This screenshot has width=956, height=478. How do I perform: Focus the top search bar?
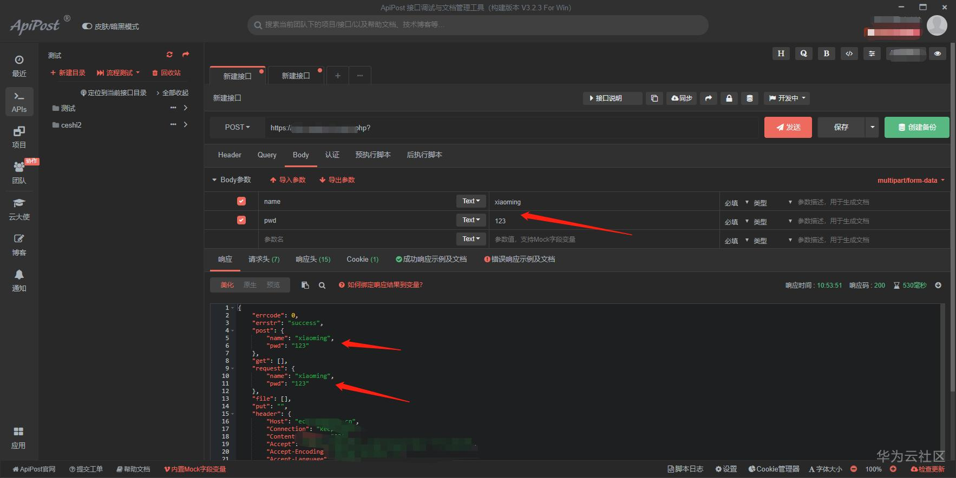pos(478,25)
